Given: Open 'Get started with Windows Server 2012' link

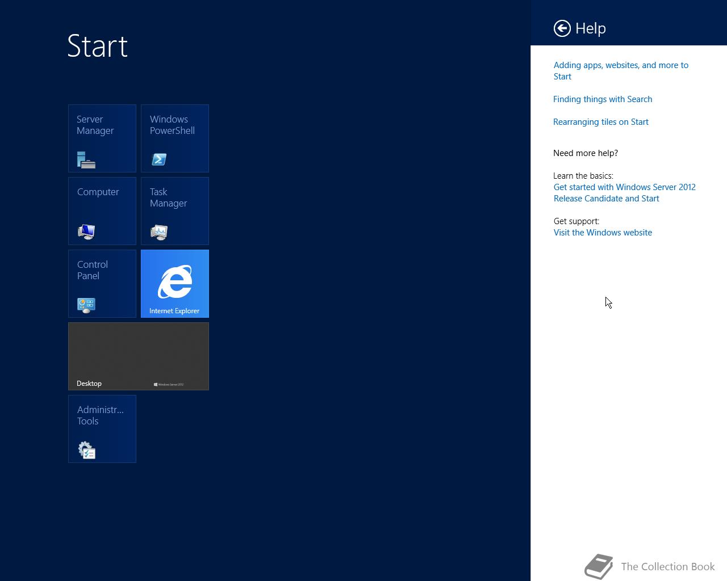Looking at the screenshot, I should (624, 193).
